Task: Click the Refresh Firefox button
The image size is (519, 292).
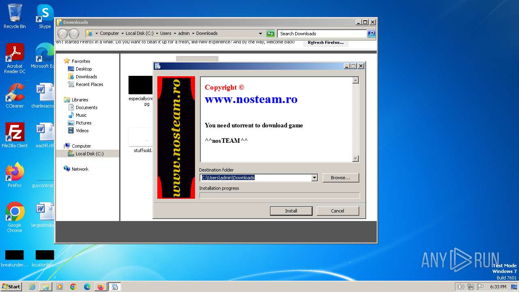Action: pos(326,42)
